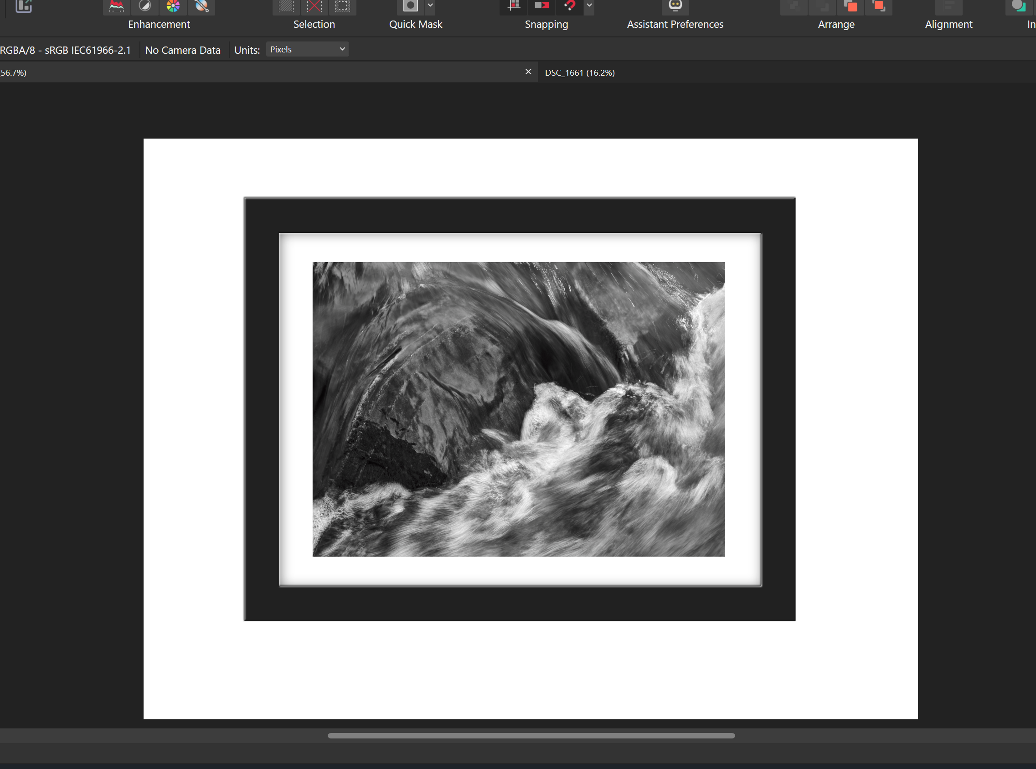Screen dimensions: 1036x769
Task: Apply Auto Levels enhancement
Action: (116, 6)
